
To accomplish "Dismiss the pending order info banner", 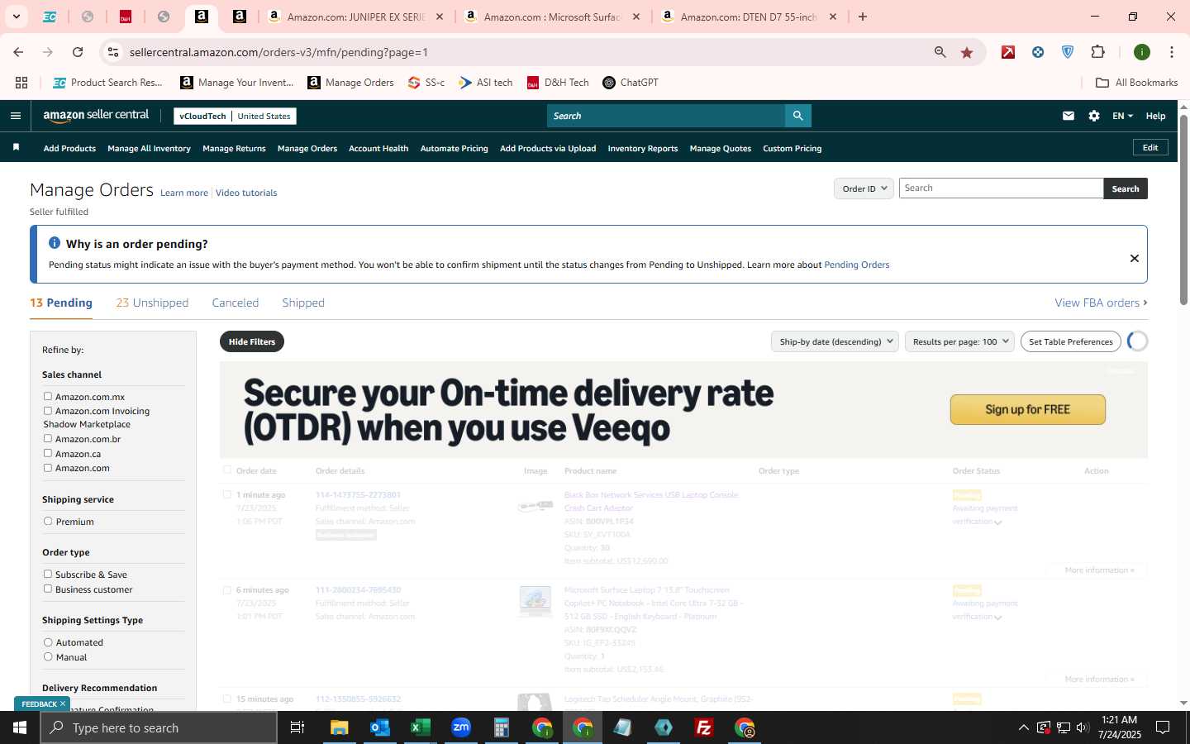I will 1135,258.
